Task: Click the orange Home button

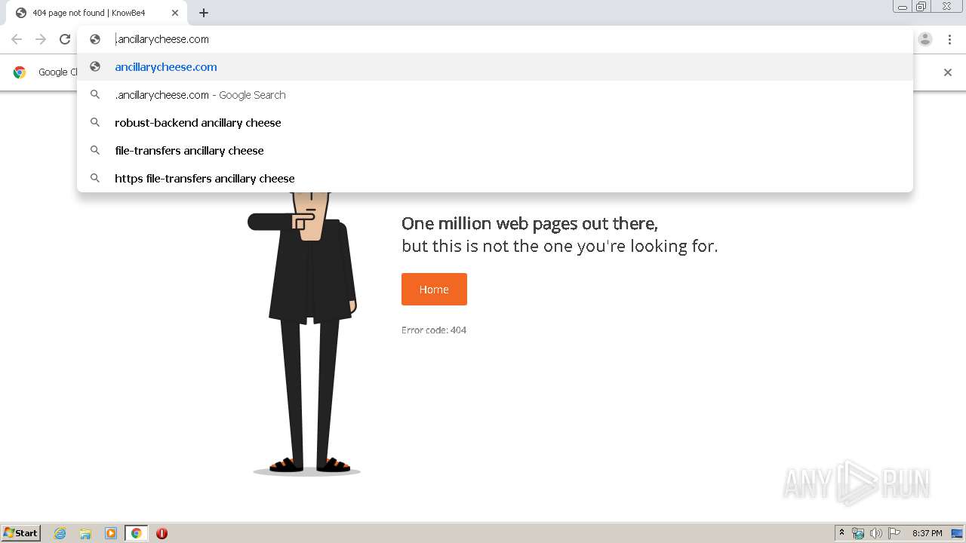Action: (x=434, y=290)
